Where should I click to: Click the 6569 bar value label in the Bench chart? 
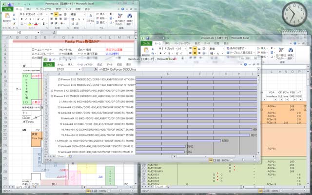(x=225, y=141)
